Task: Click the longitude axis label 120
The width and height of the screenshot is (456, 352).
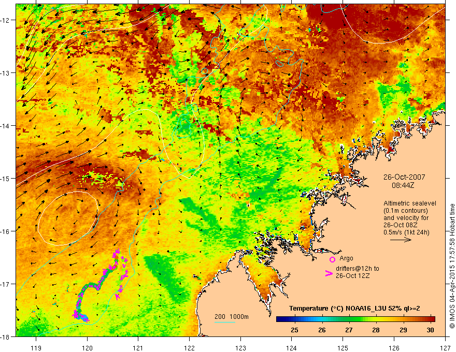Action: point(87,348)
